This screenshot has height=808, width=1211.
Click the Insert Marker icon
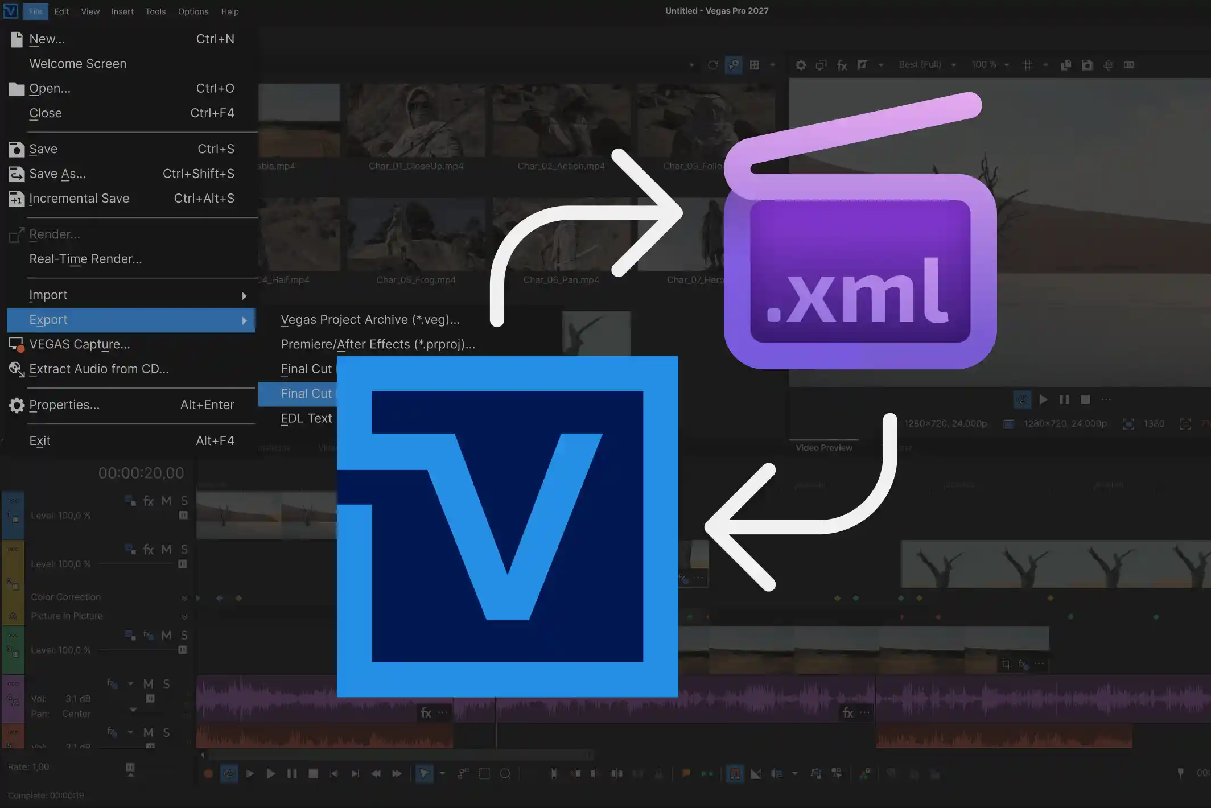686,773
